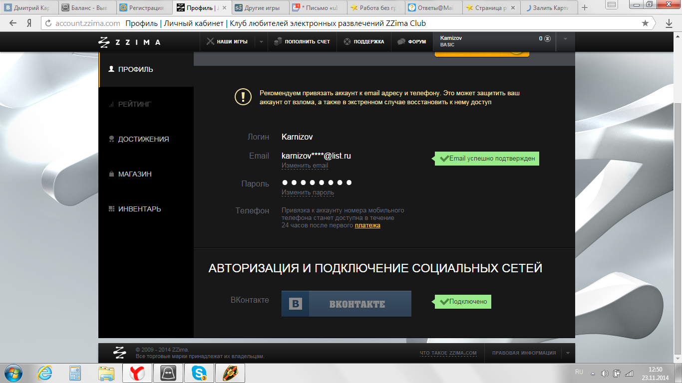Switch to the Регистрация browser tab

pyautogui.click(x=145, y=7)
